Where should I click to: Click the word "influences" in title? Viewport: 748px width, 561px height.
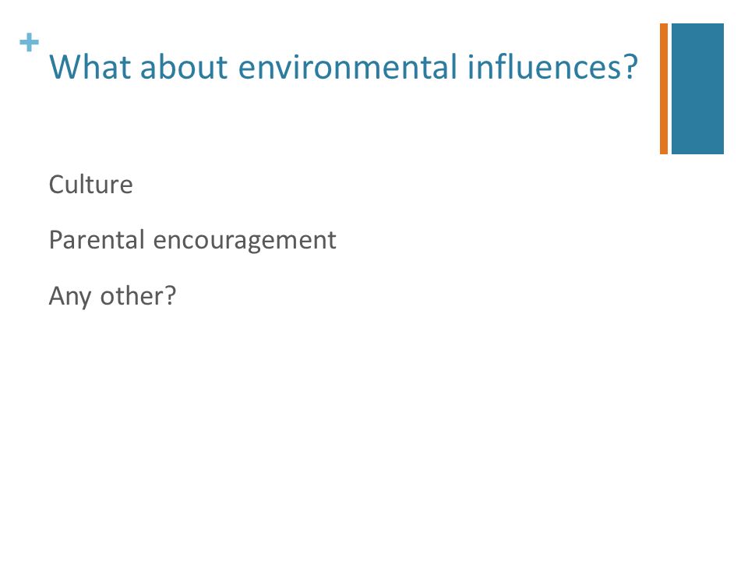pos(544,67)
